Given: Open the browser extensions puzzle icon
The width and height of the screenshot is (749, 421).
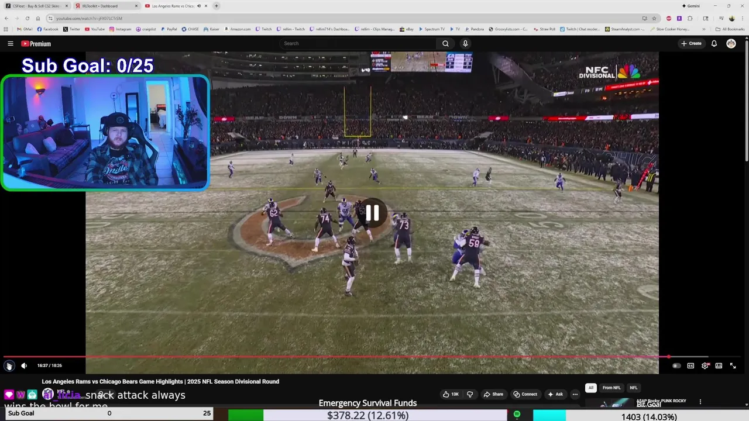Looking at the screenshot, I should [x=690, y=18].
